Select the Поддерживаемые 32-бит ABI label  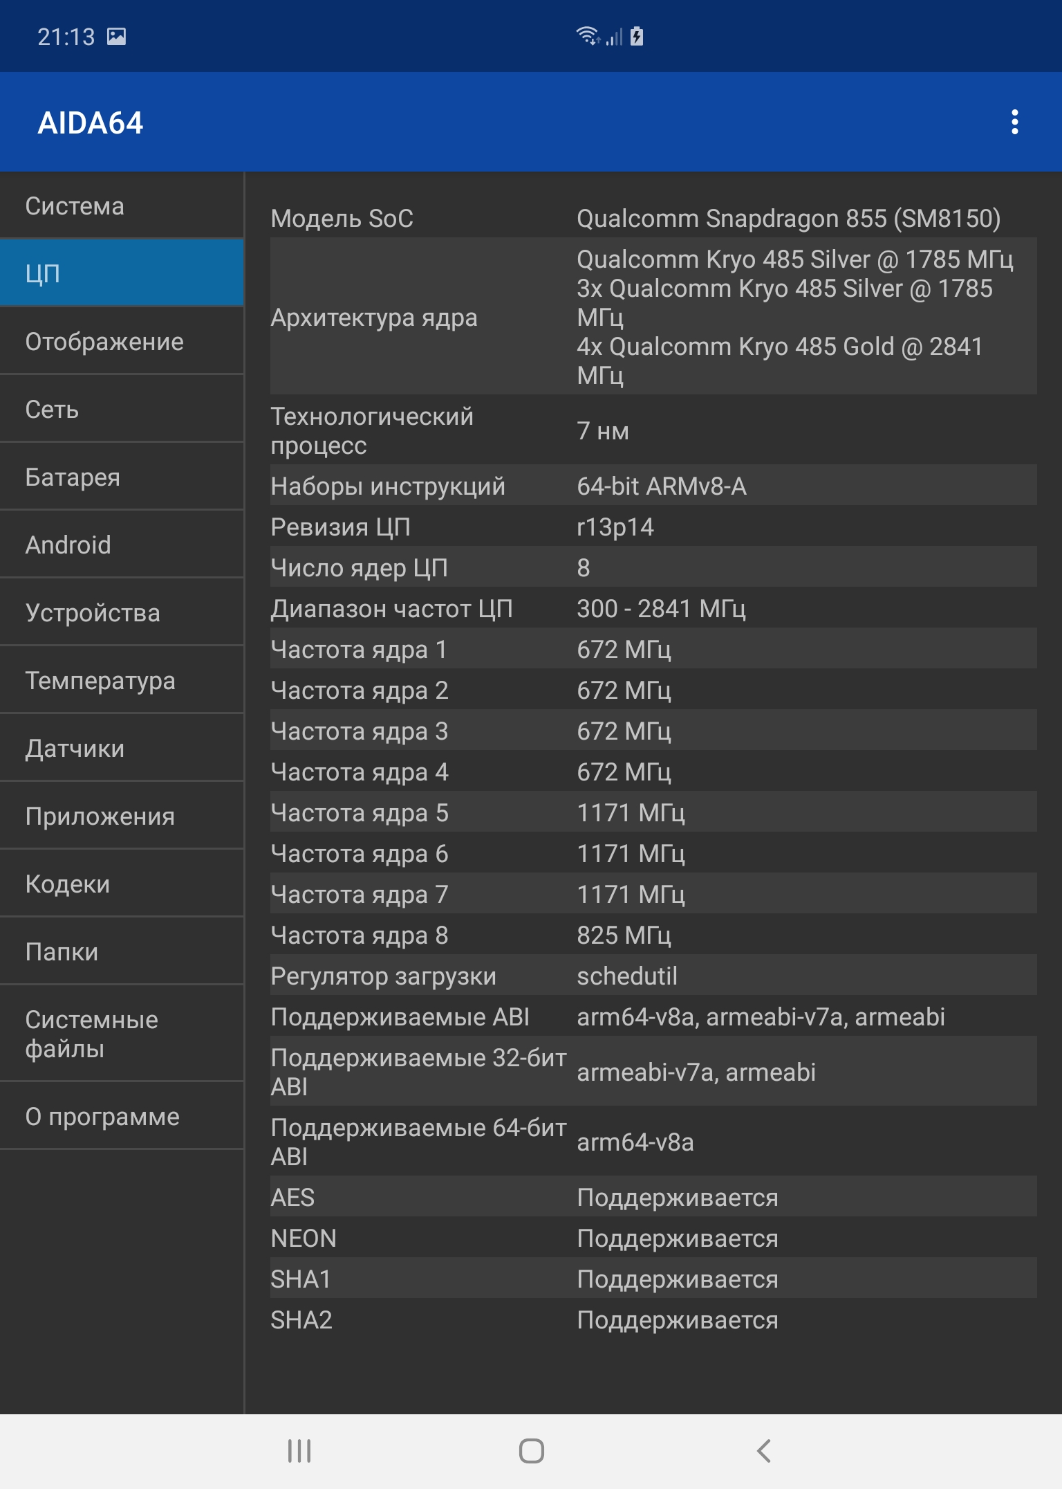418,1072
